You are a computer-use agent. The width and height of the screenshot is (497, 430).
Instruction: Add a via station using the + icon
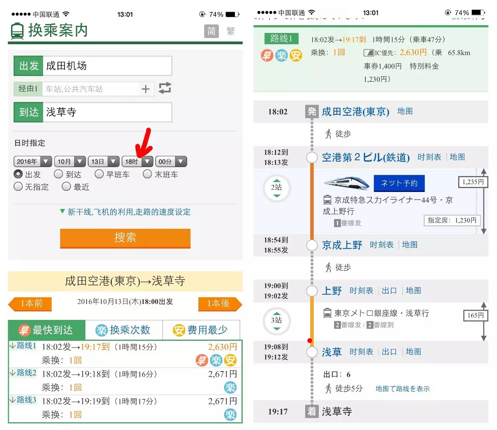click(145, 88)
